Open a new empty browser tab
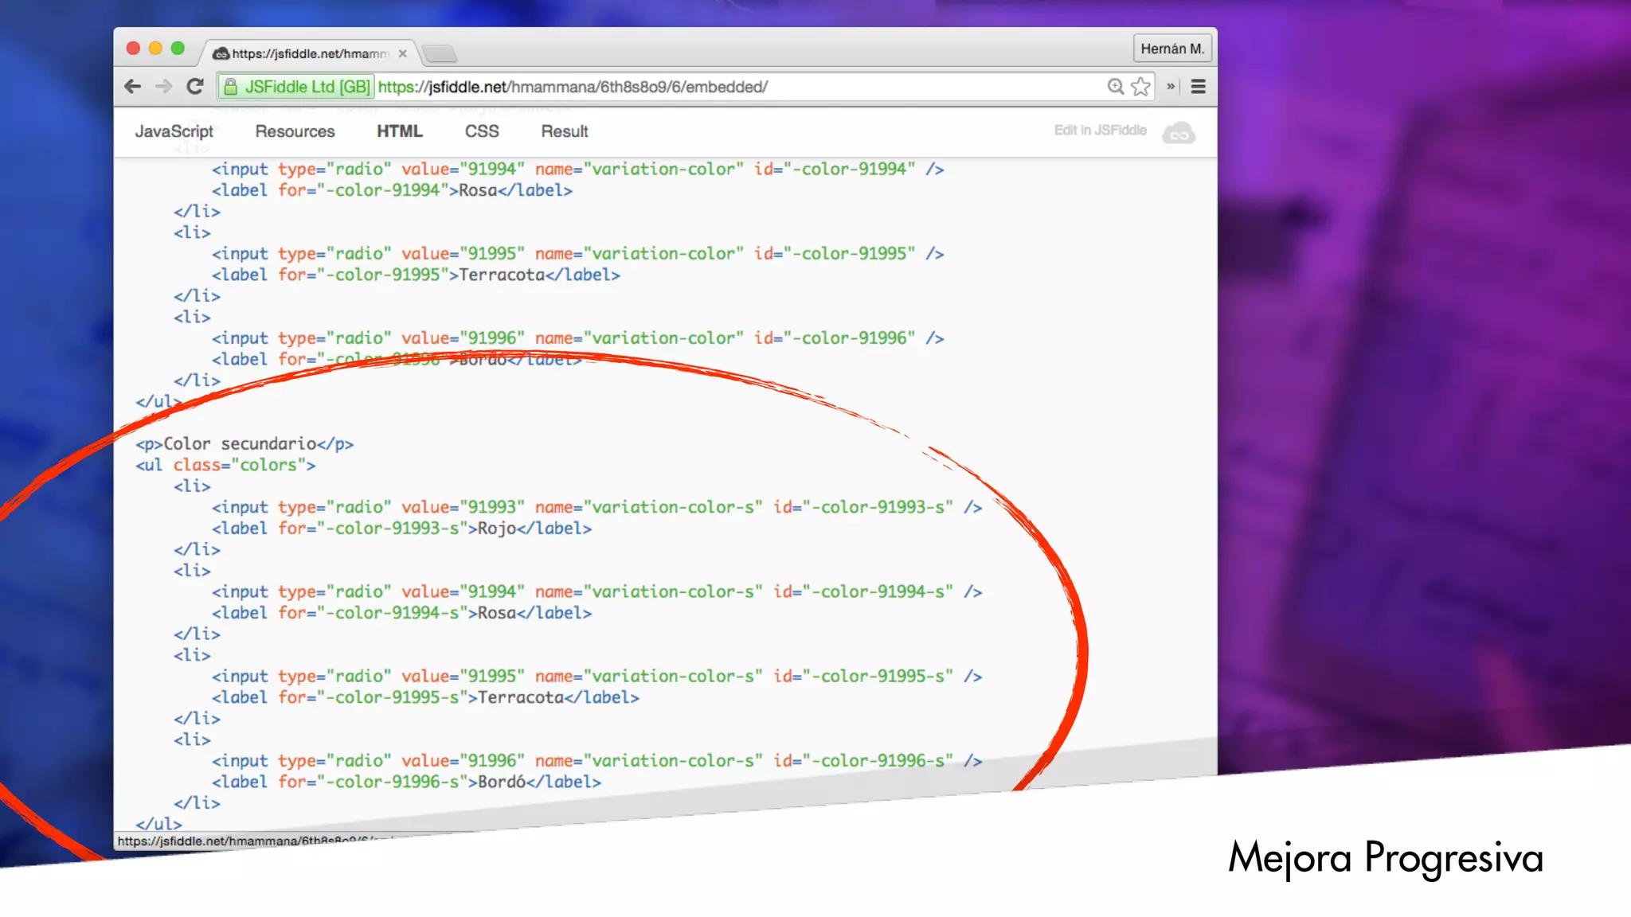 [x=440, y=53]
